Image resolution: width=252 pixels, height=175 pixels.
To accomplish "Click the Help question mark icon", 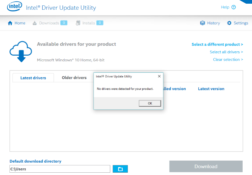I will pyautogui.click(x=234, y=7).
